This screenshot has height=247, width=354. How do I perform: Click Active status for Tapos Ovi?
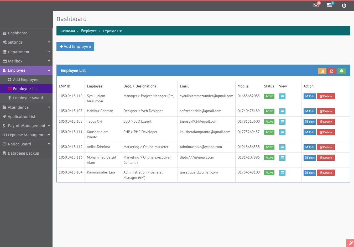[269, 122]
